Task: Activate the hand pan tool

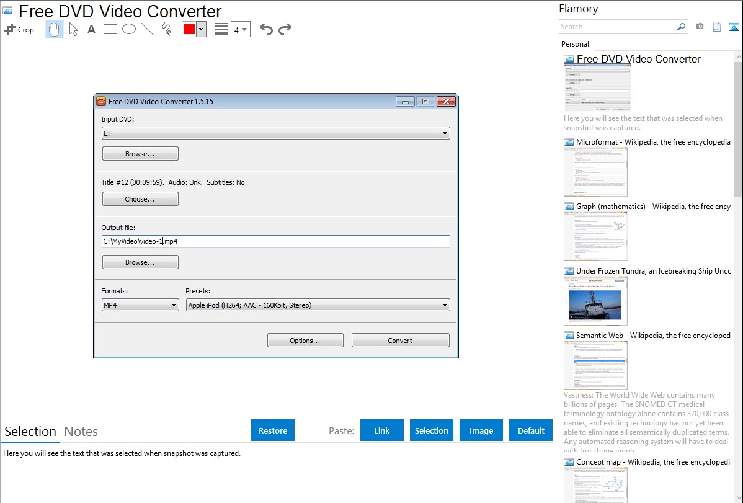Action: (x=54, y=29)
